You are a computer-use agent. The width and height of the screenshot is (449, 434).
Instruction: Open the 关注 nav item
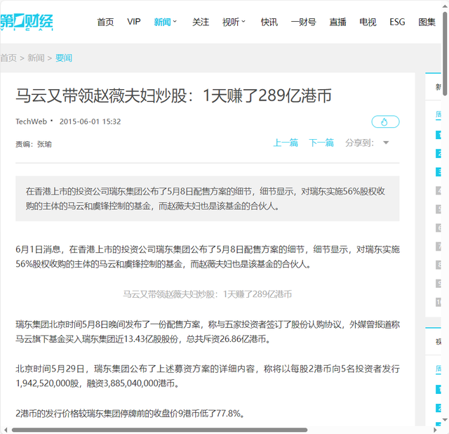tap(201, 22)
